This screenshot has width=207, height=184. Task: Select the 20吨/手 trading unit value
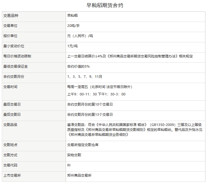pyautogui.click(x=74, y=26)
